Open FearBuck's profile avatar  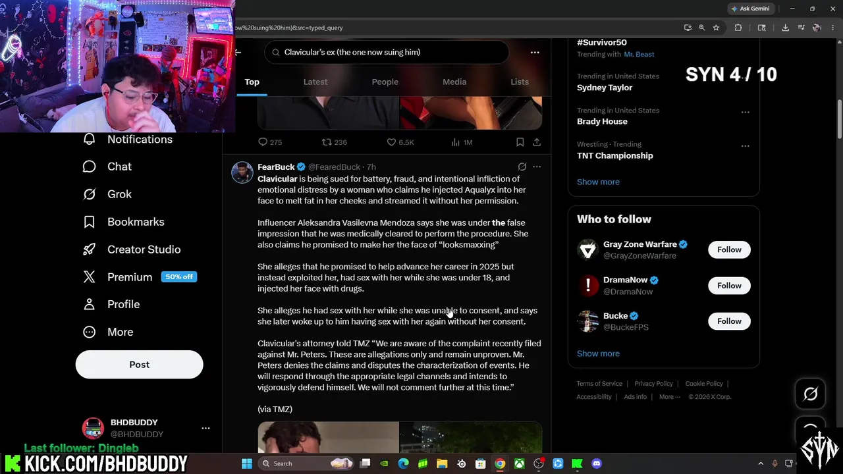coord(242,172)
